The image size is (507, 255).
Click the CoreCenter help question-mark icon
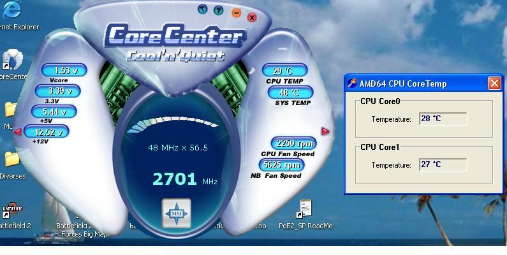click(x=219, y=10)
